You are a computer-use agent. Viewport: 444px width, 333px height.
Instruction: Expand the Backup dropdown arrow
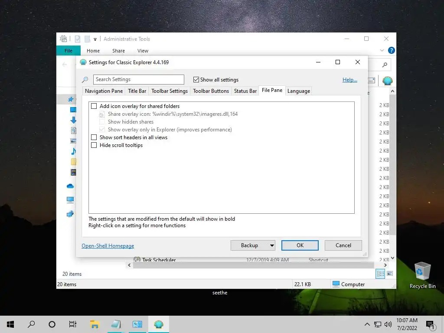pos(272,245)
